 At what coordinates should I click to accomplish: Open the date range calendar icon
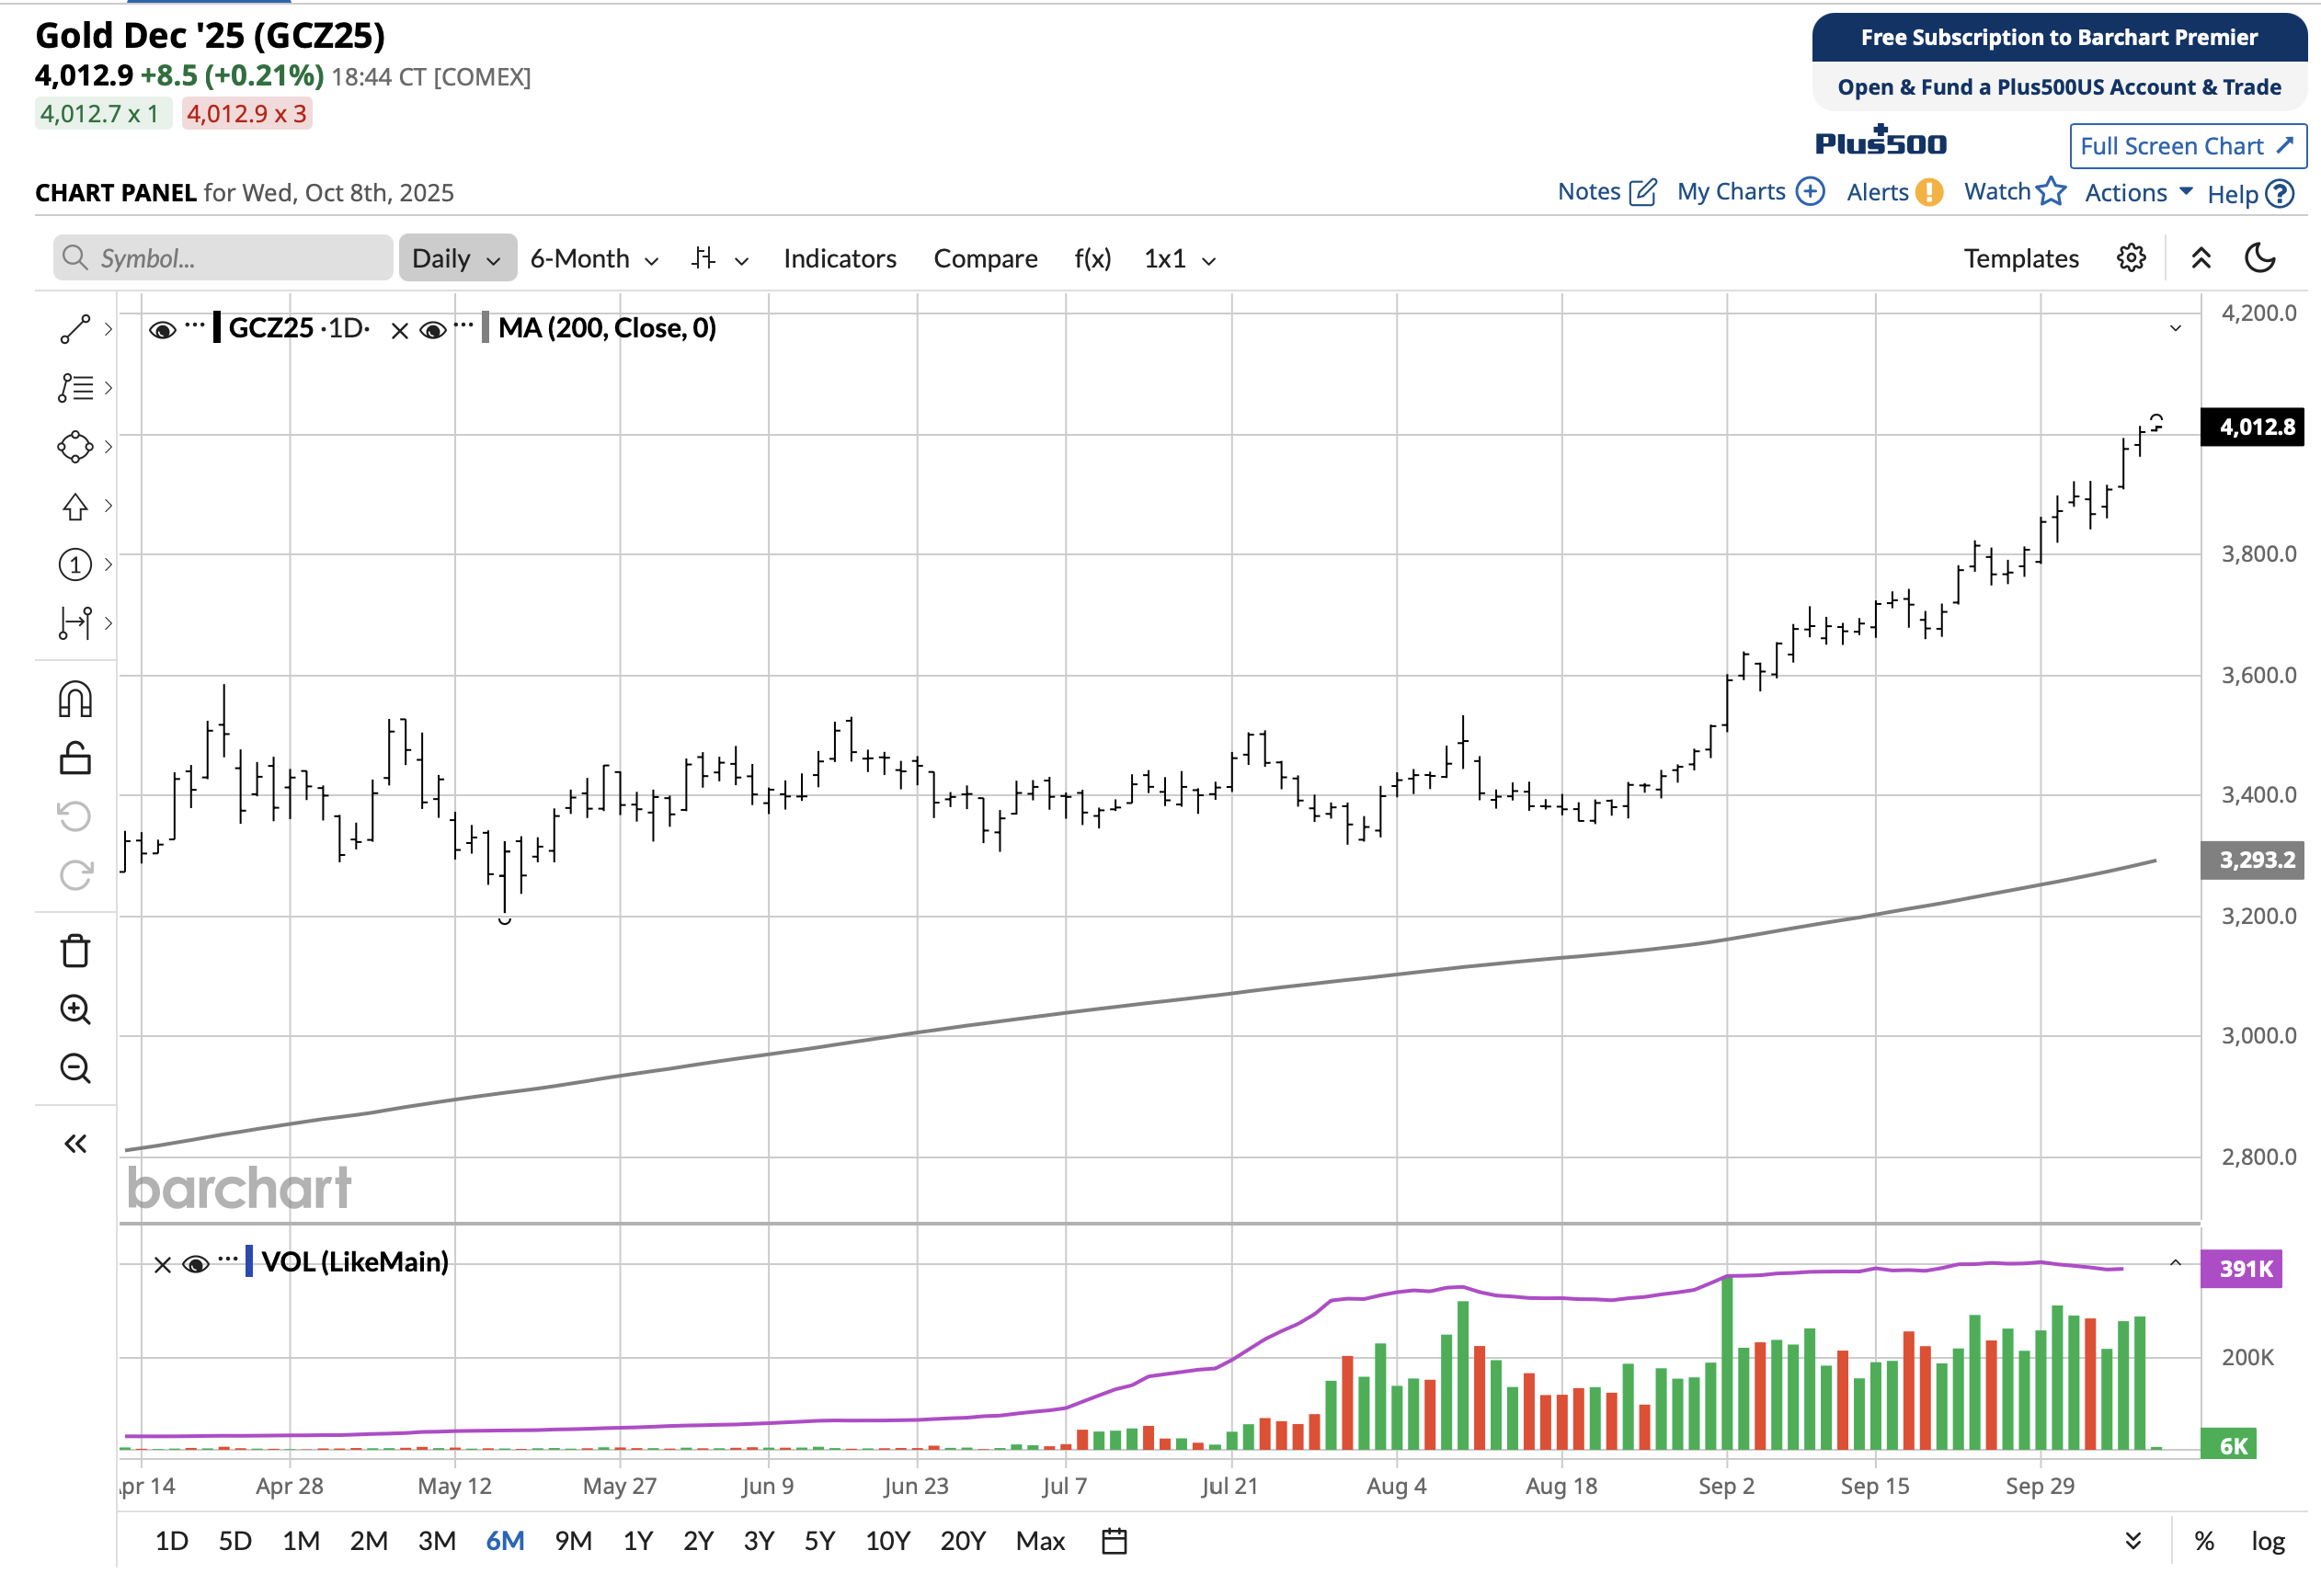(x=1114, y=1541)
